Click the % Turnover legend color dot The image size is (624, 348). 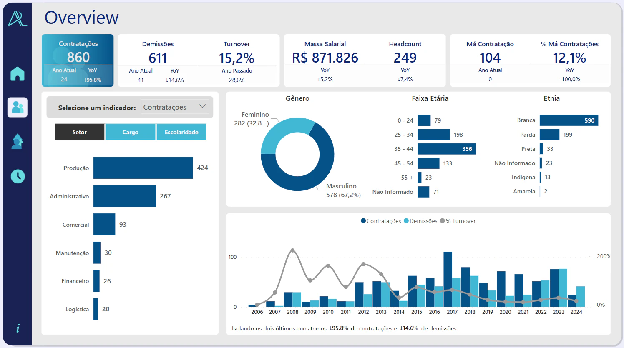[x=443, y=221]
